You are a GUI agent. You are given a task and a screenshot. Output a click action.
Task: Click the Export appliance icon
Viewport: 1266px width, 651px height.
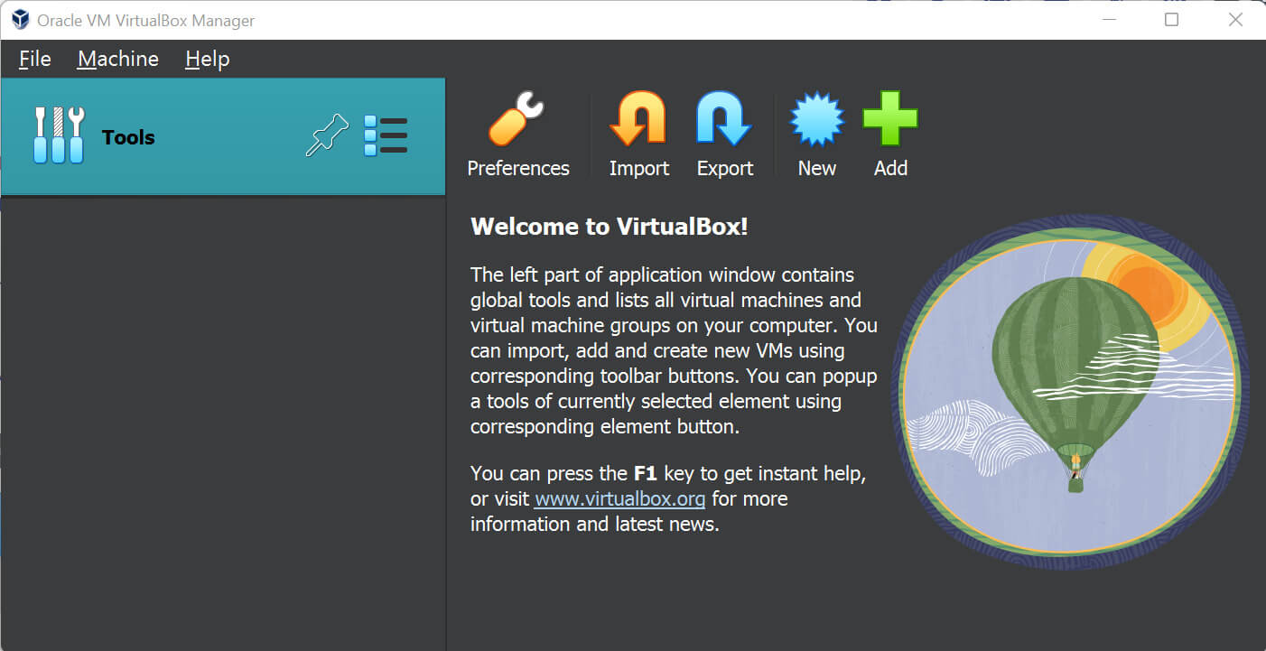[x=724, y=117]
